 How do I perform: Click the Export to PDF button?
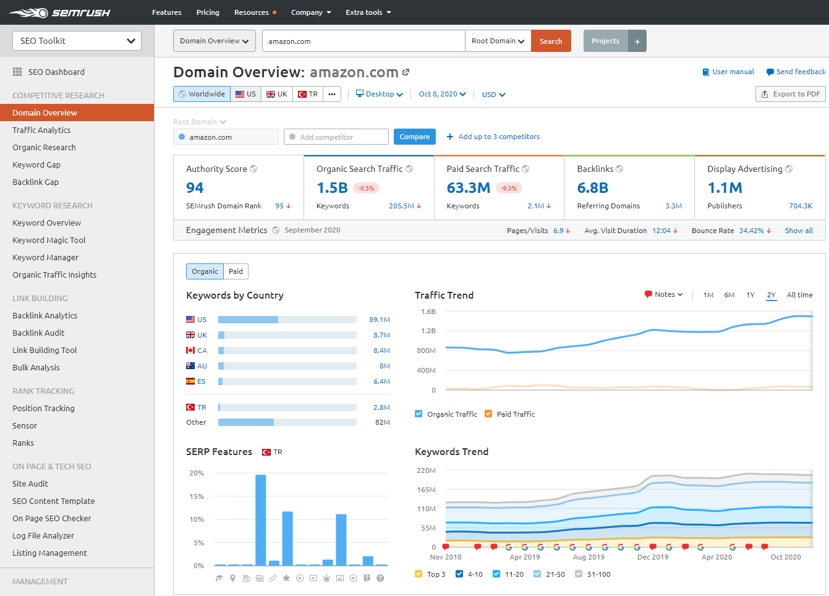pos(790,94)
